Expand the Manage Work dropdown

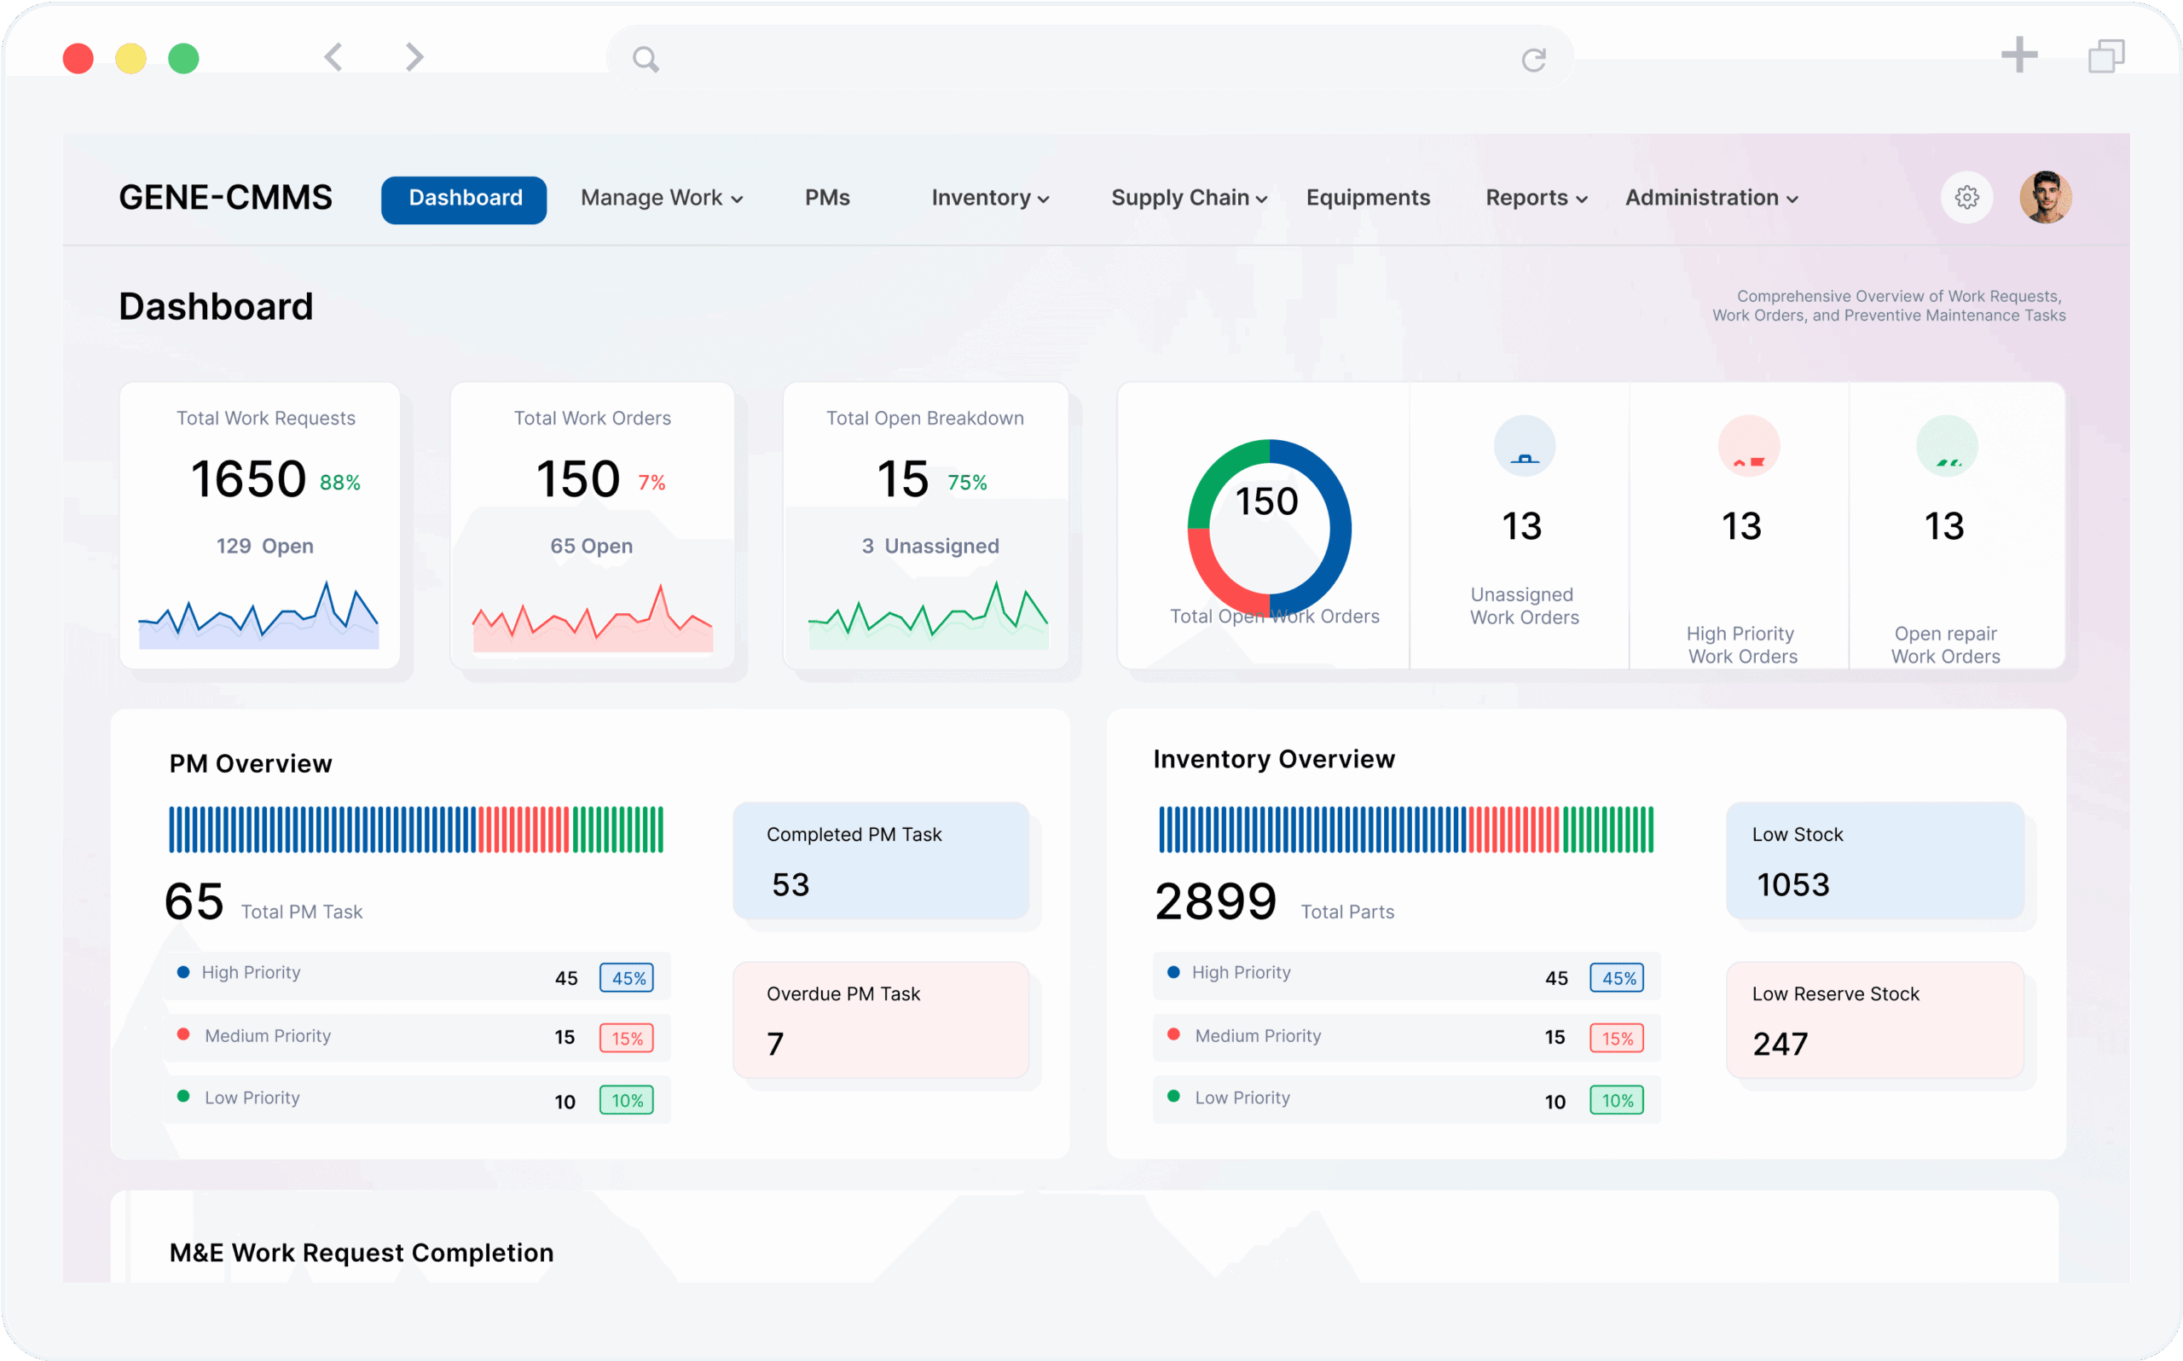pyautogui.click(x=662, y=198)
